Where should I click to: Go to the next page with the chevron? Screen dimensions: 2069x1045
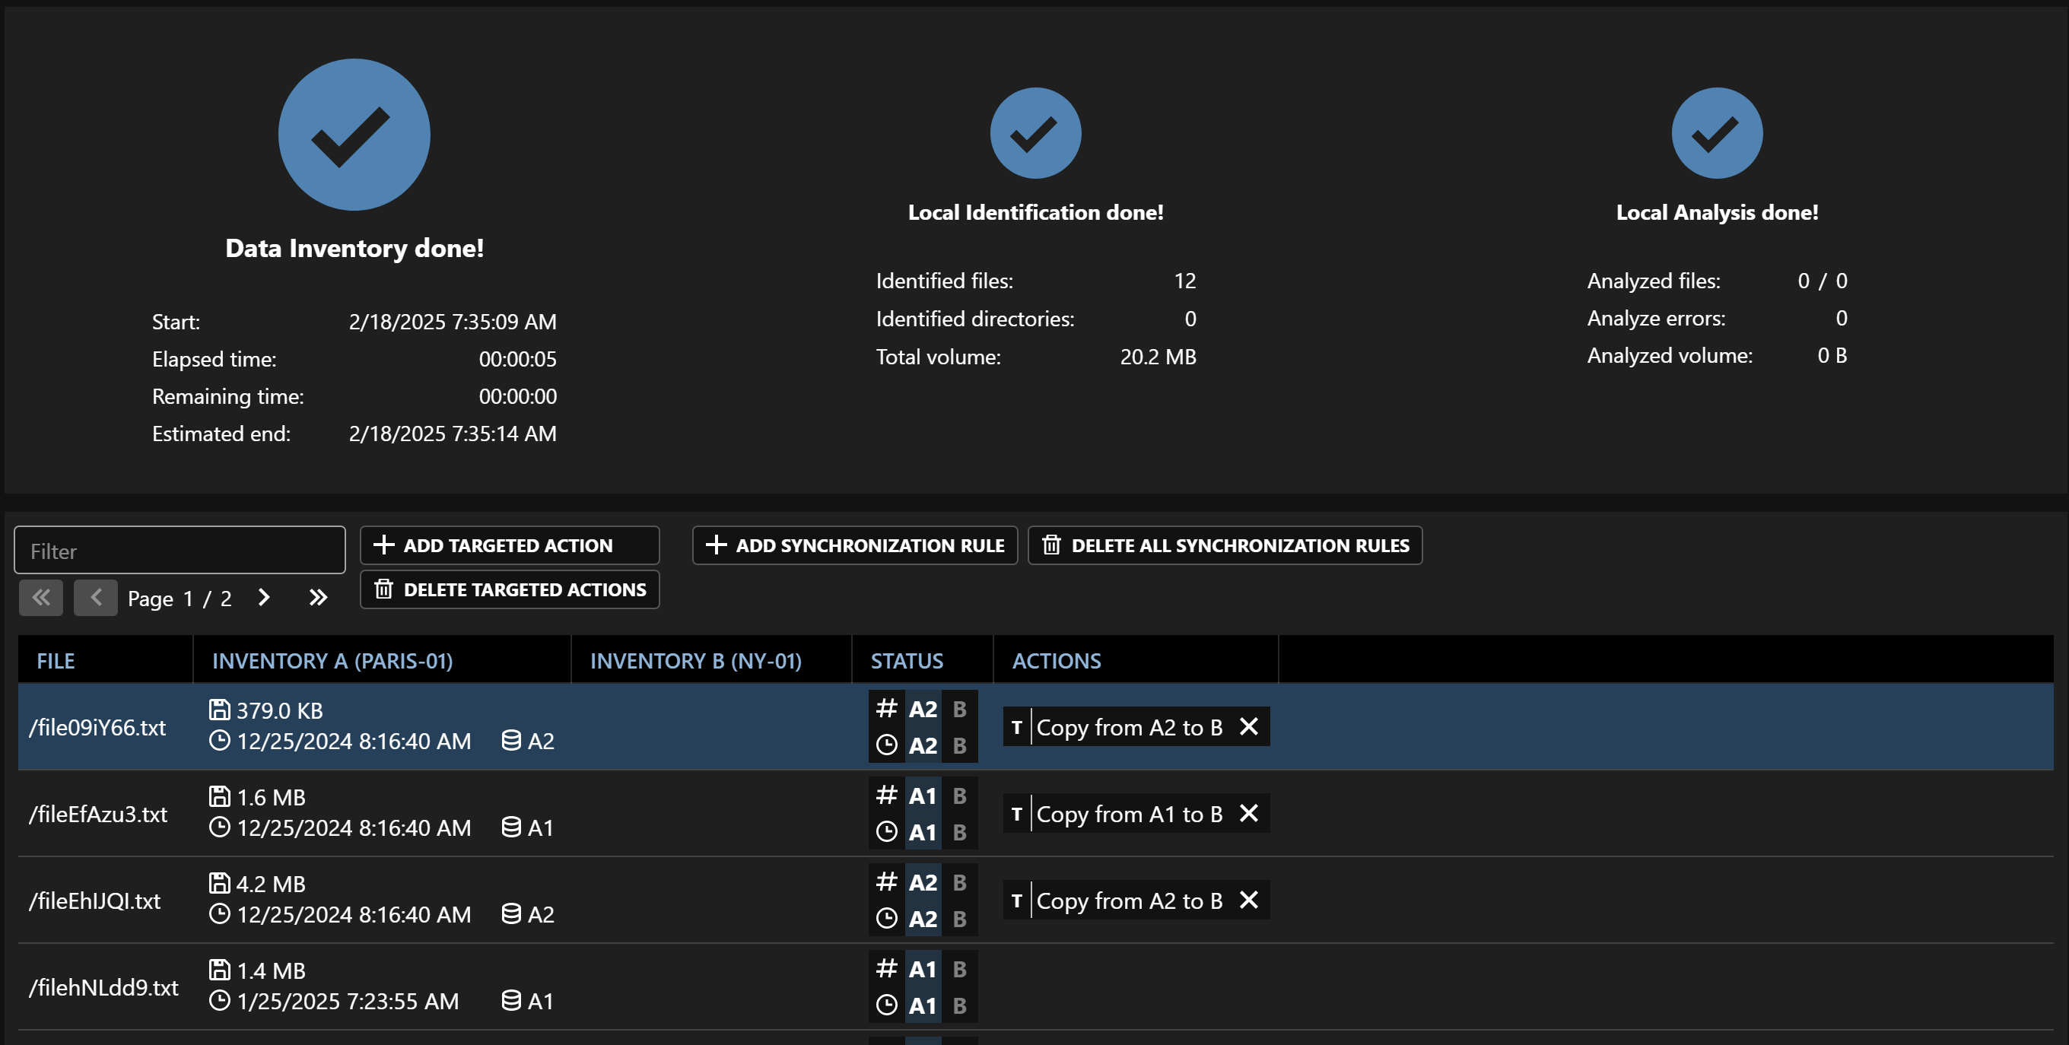coord(262,598)
